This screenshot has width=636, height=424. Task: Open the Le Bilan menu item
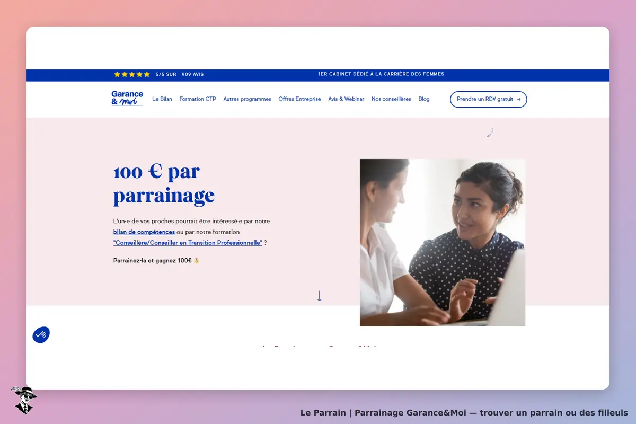162,99
